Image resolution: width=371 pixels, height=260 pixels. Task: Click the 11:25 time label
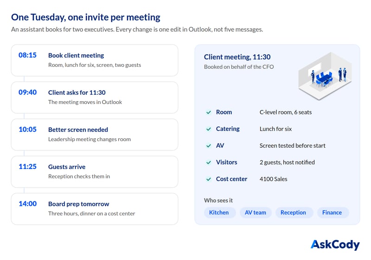[27, 167]
